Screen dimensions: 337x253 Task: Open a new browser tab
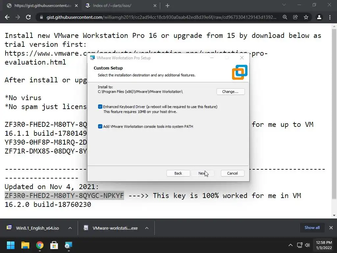point(168,6)
